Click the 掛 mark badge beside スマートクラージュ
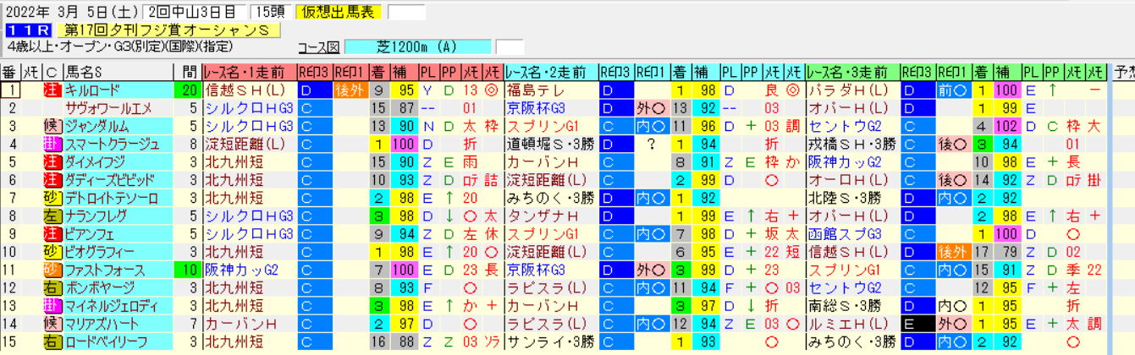Screen dimensions: 1135x355 [x=51, y=144]
